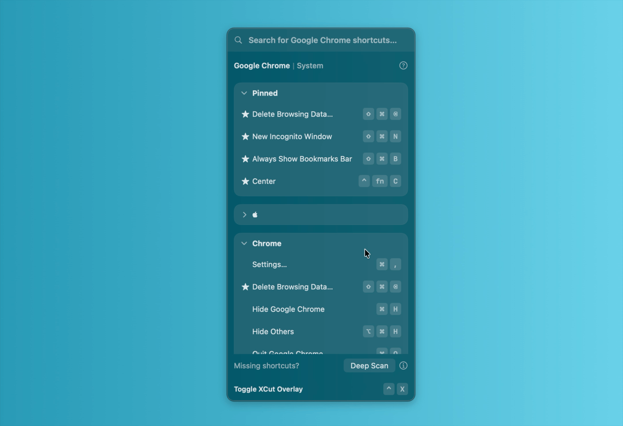The height and width of the screenshot is (426, 623).
Task: Collapse the Chrome section chevron
Action: tap(244, 243)
